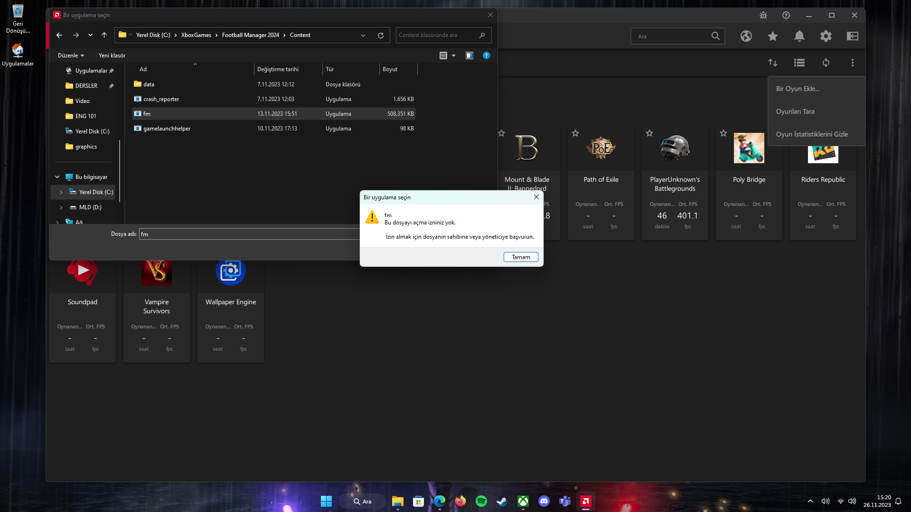Toggle the AMD sidebar panel icon
Image resolution: width=911 pixels, height=512 pixels.
pos(853,36)
